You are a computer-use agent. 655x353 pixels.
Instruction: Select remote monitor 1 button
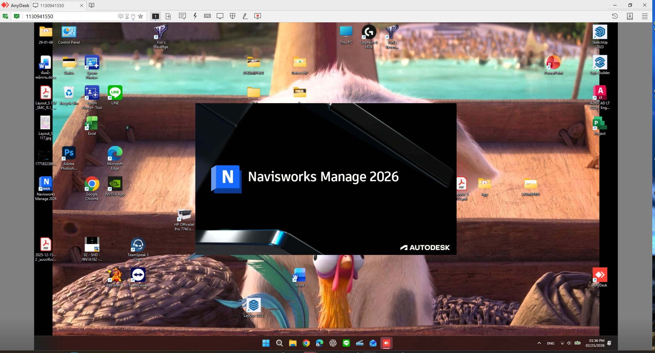point(156,16)
